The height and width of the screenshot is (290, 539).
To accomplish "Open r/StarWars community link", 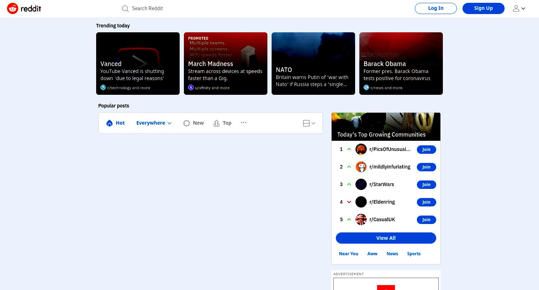I will point(382,184).
